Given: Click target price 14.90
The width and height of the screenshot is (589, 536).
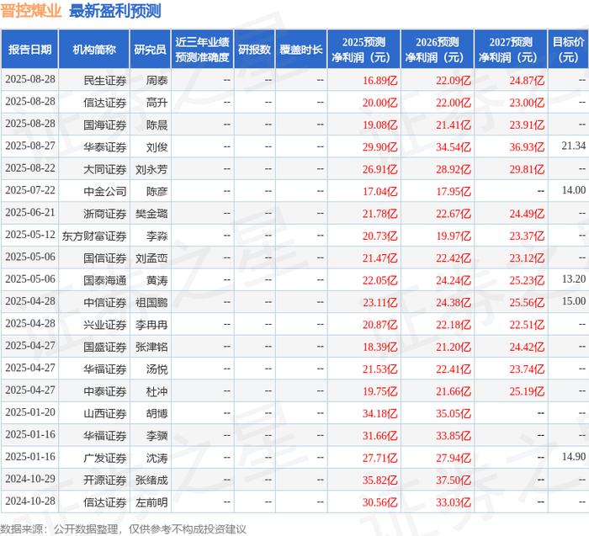Looking at the screenshot, I should click(574, 457).
